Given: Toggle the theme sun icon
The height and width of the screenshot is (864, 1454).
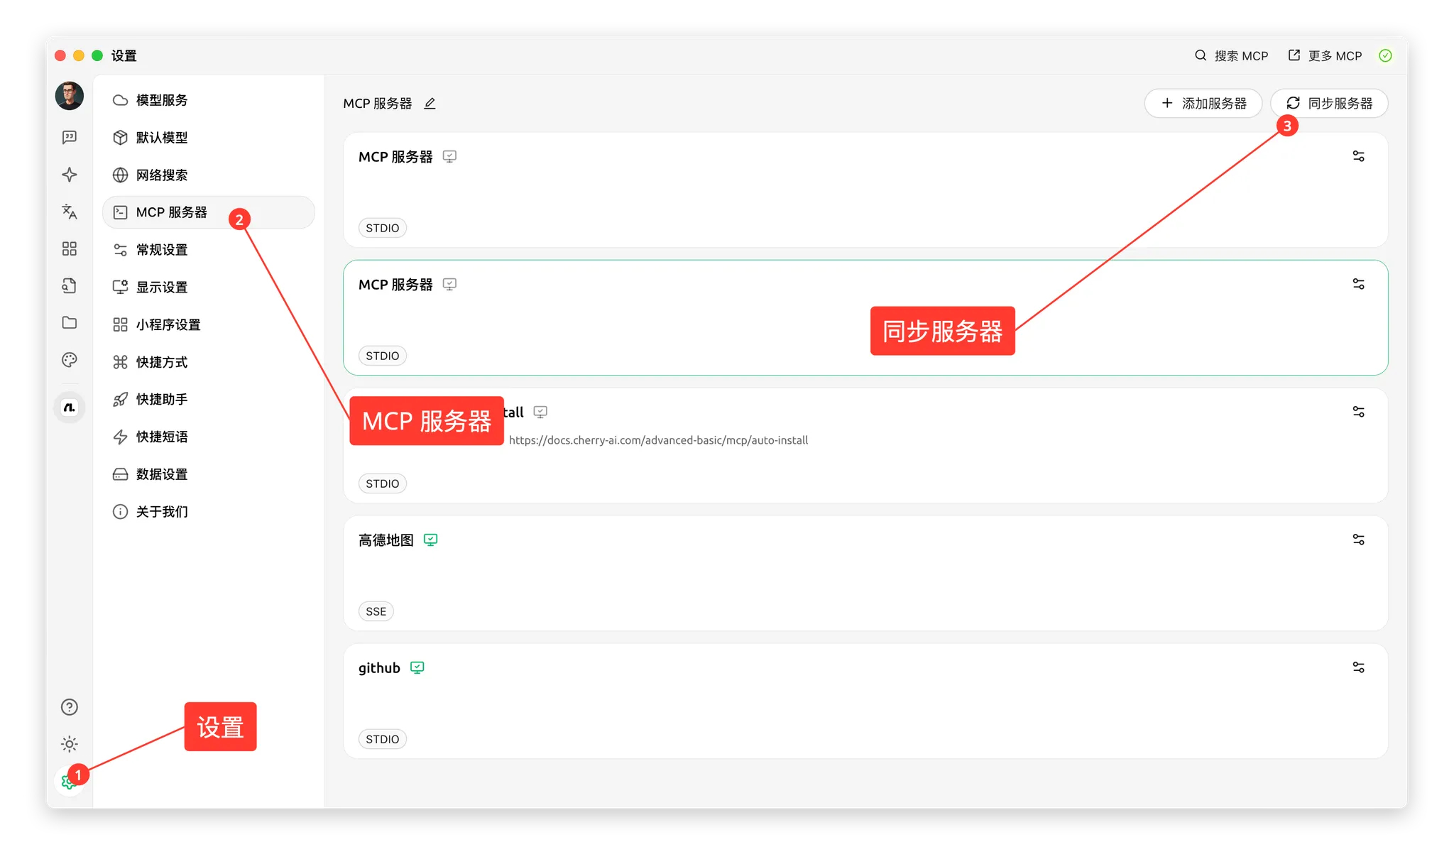Looking at the screenshot, I should point(69,744).
